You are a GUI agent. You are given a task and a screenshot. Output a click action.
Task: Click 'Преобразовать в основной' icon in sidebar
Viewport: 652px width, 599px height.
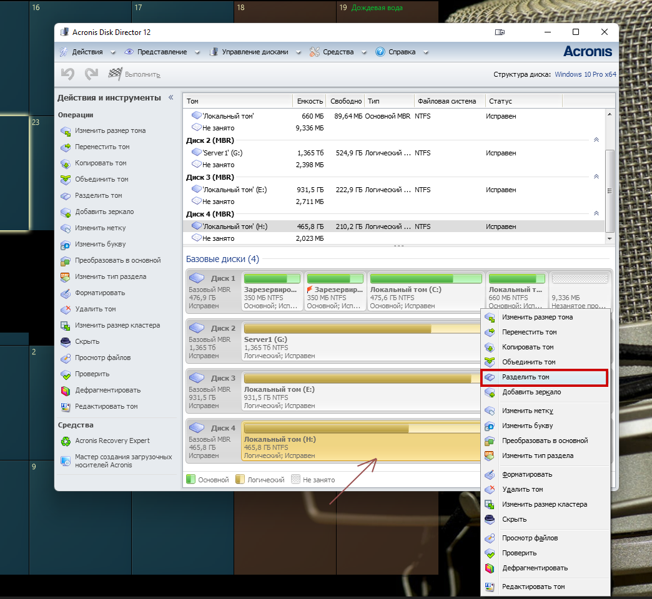tap(66, 260)
